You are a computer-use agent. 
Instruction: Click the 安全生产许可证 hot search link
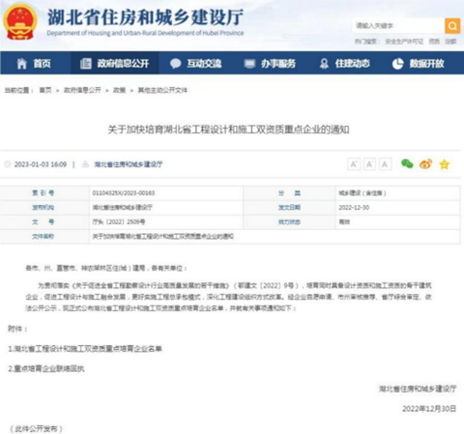(x=404, y=42)
